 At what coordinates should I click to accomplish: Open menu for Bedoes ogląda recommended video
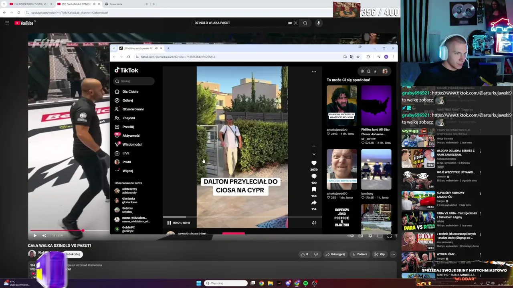(480, 151)
